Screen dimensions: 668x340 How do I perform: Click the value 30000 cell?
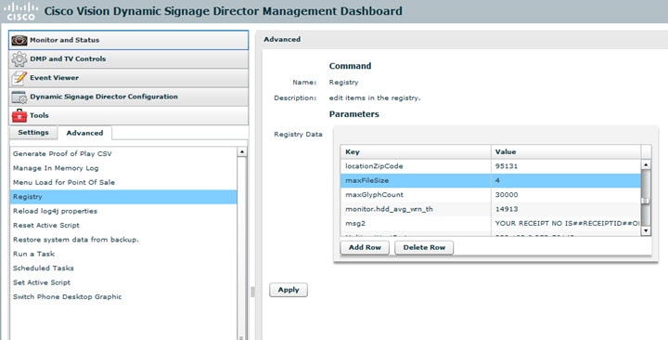(566, 194)
